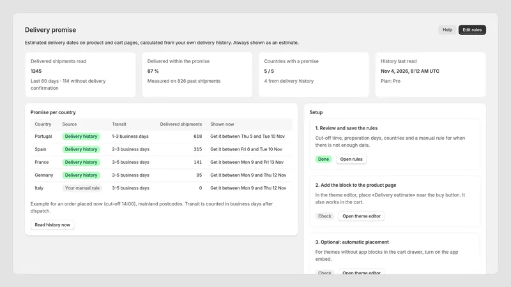Image resolution: width=511 pixels, height=287 pixels.
Task: Click shipments count 618
Action: (198, 136)
